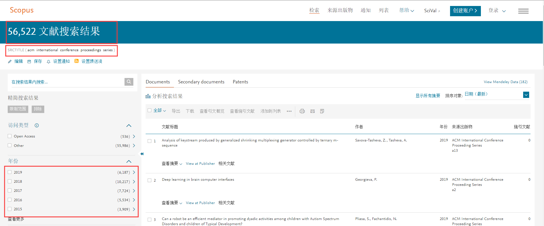Open the hamburger menu icon
Screen dimensions: 544x226
(x=523, y=11)
